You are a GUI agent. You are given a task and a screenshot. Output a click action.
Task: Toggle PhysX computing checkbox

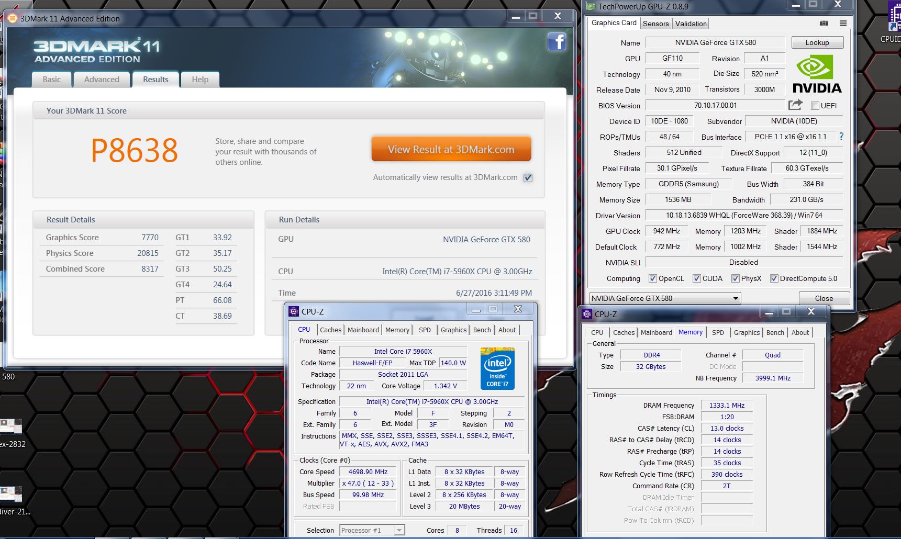(x=735, y=278)
